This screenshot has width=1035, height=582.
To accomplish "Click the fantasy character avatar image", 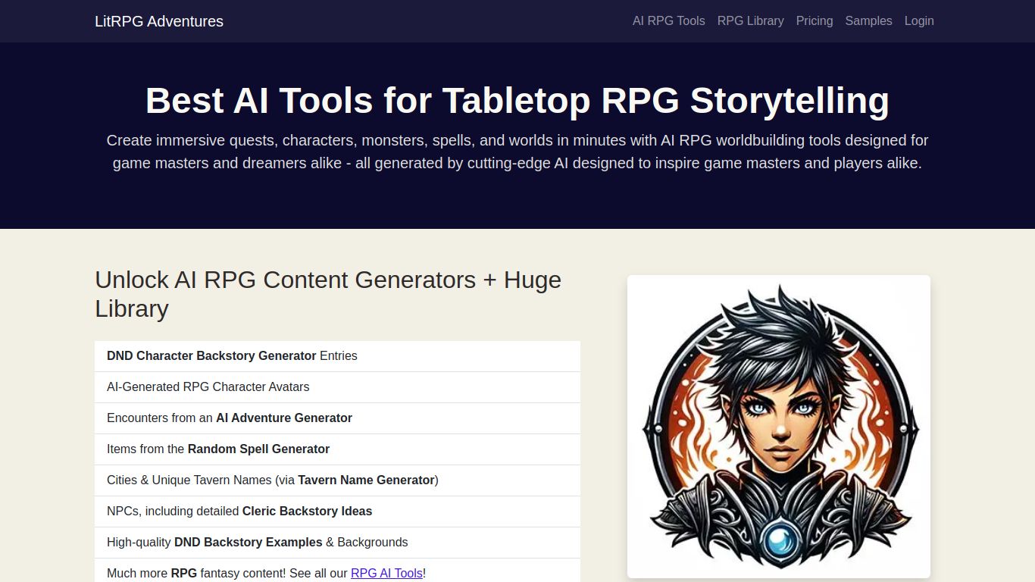I will point(778,425).
